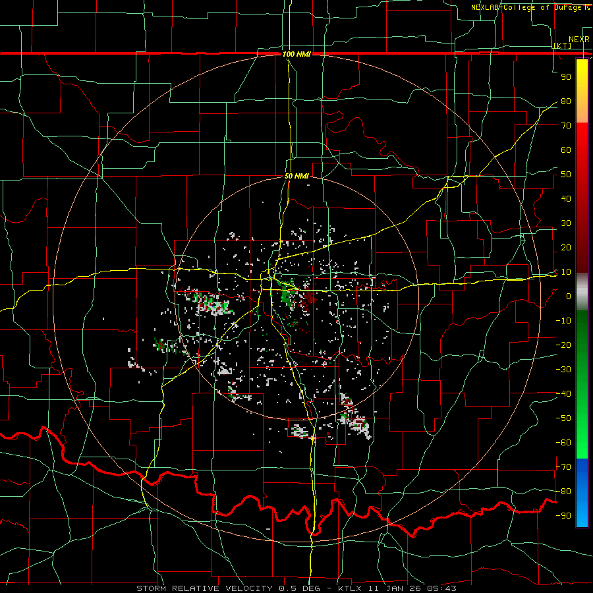
Task: Click the -80 value on velocity scale
Action: [x=563, y=492]
